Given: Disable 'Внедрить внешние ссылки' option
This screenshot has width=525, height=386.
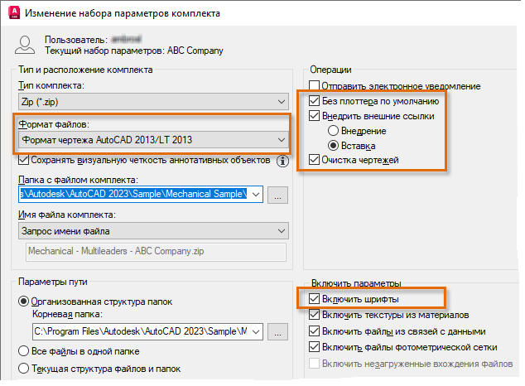Looking at the screenshot, I should 315,116.
